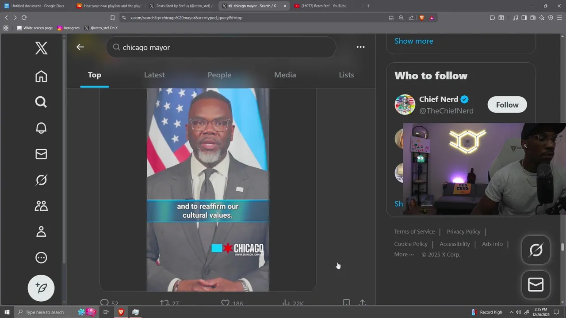The image size is (566, 318).
Task: Open Brave playlist music note icon
Action: click(x=515, y=18)
